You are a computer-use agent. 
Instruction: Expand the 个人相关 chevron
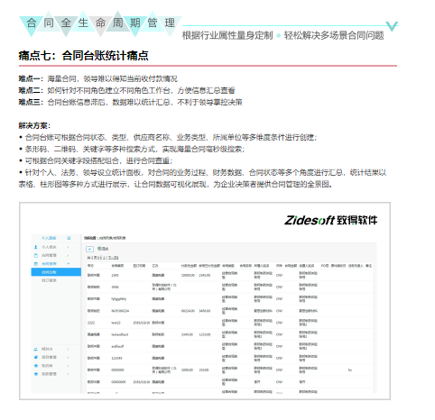point(68,247)
